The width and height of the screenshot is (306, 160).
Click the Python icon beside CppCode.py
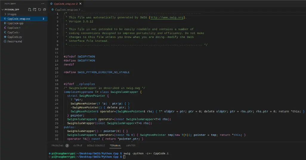coord(5,37)
